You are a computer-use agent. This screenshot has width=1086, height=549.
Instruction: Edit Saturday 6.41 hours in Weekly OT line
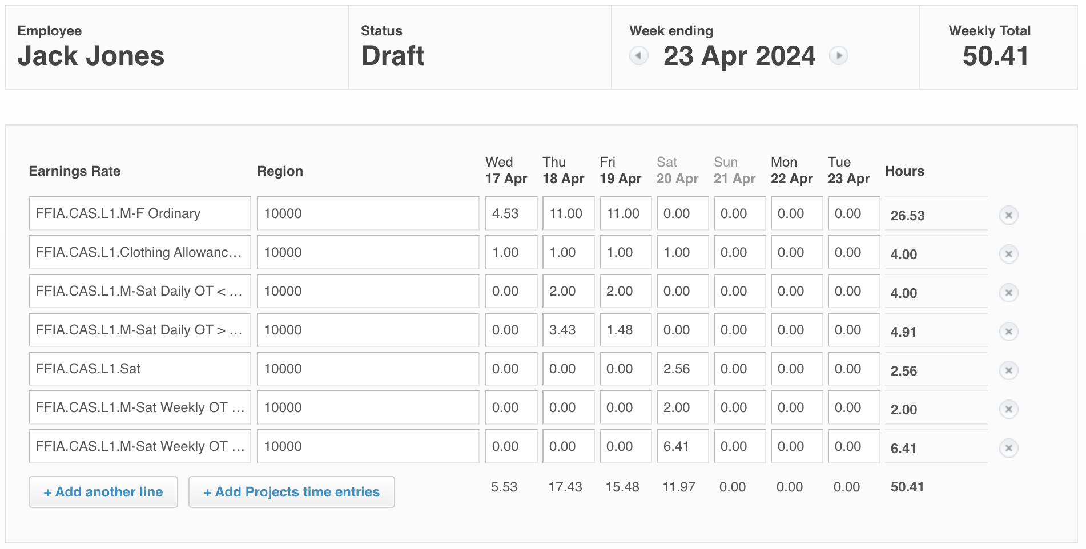(x=683, y=446)
